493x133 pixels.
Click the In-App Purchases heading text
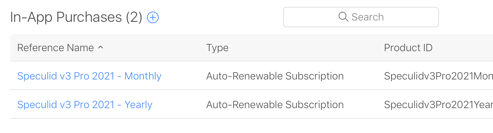pyautogui.click(x=66, y=17)
